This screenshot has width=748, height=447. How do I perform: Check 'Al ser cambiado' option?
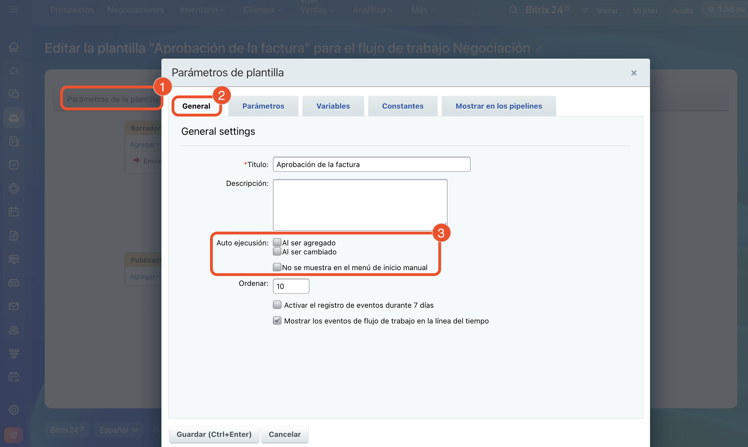(277, 252)
